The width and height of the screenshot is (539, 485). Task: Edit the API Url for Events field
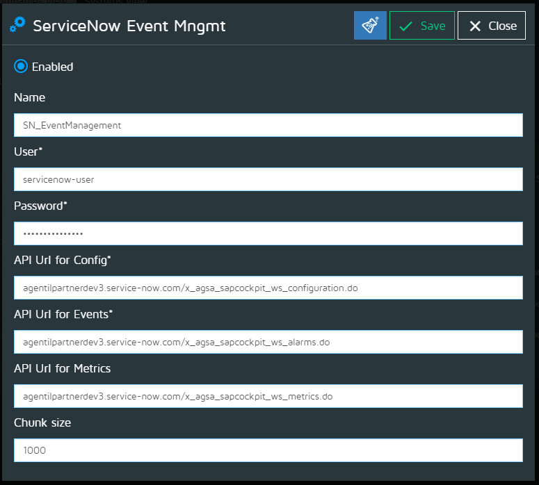click(x=268, y=342)
